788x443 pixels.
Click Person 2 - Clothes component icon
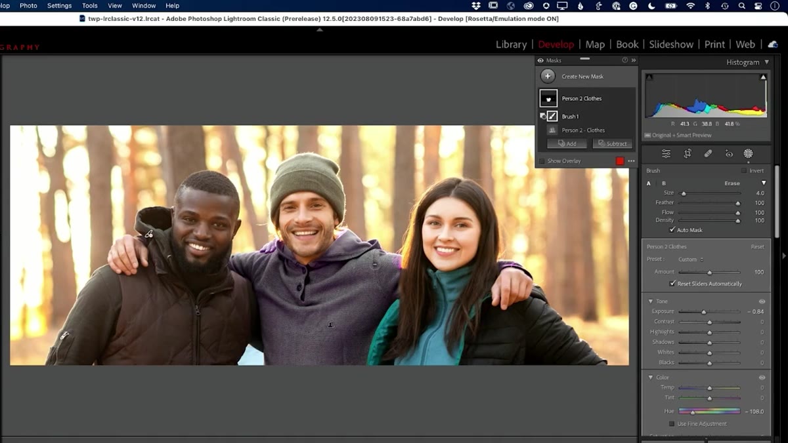[x=552, y=130]
